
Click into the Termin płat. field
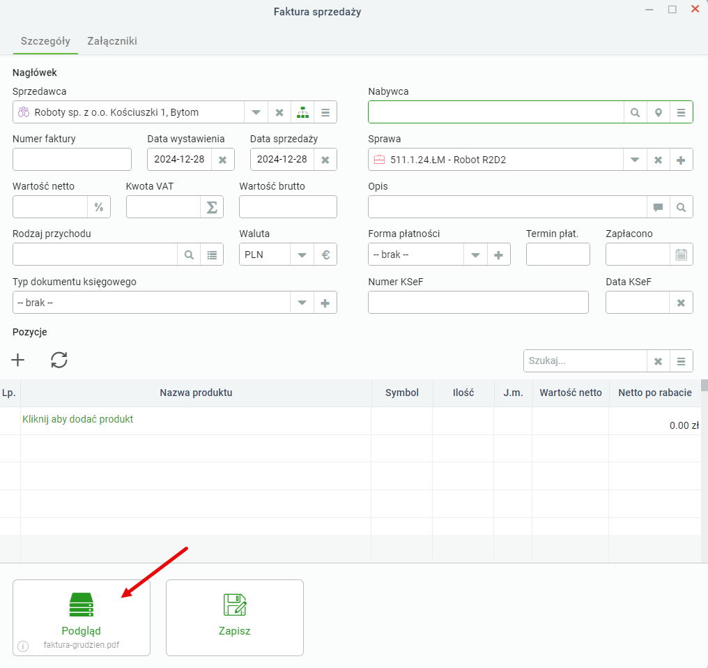coord(558,255)
